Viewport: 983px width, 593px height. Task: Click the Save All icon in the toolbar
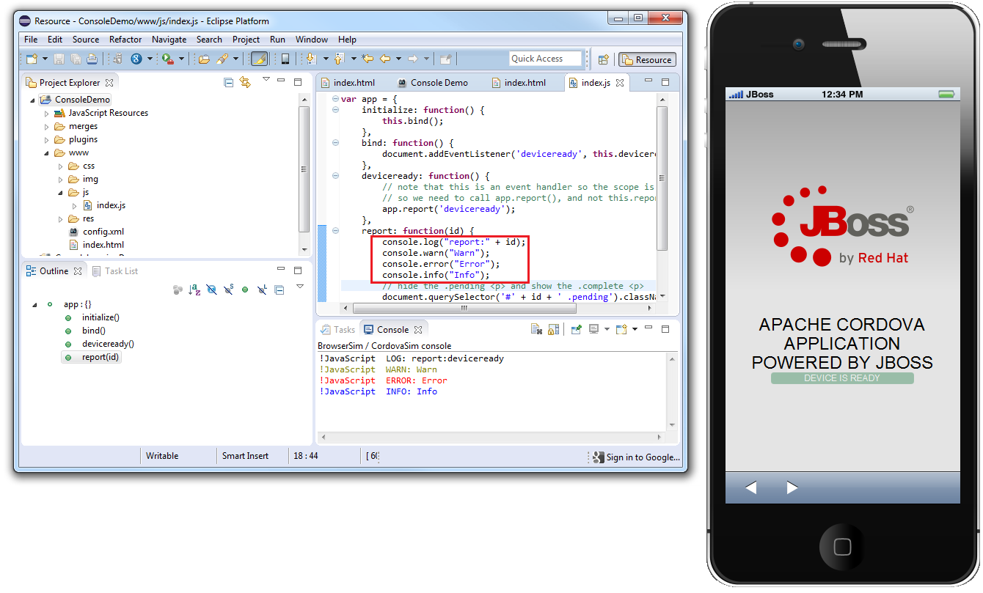[x=75, y=59]
